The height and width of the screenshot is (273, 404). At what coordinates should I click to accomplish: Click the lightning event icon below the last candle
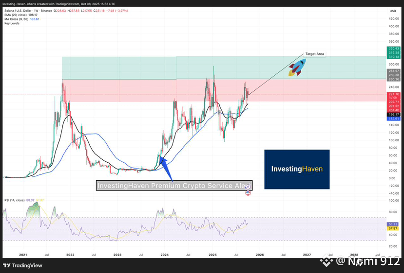coord(248,187)
